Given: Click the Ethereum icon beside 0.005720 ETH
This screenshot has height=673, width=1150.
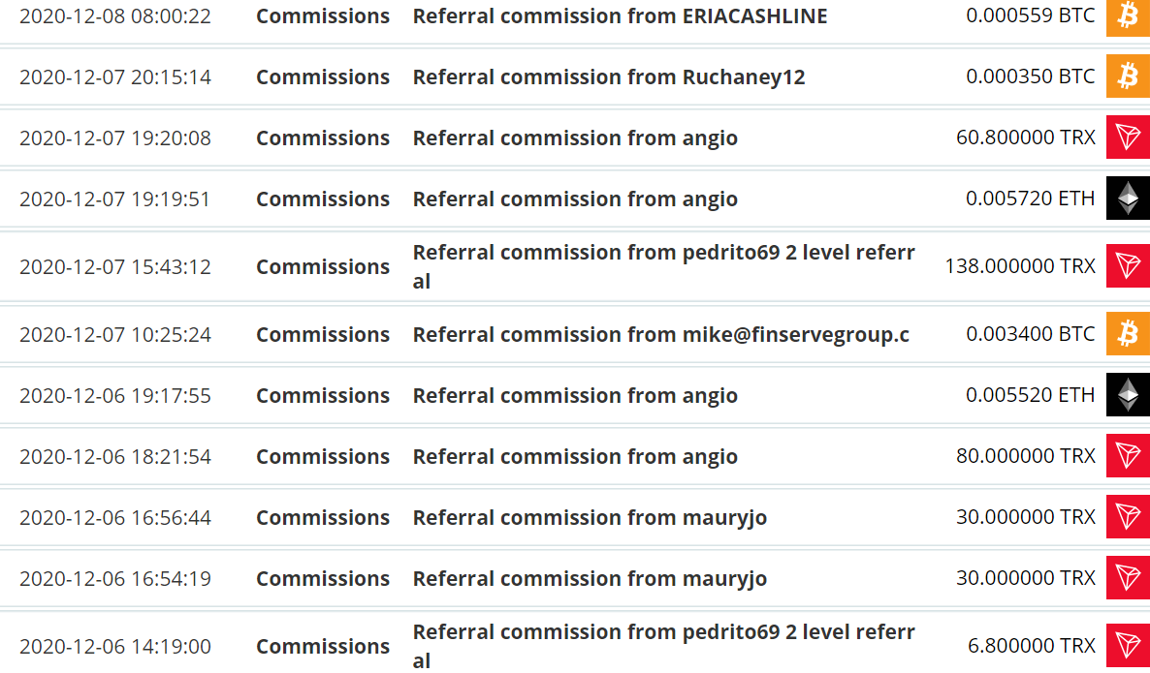Looking at the screenshot, I should (1128, 198).
